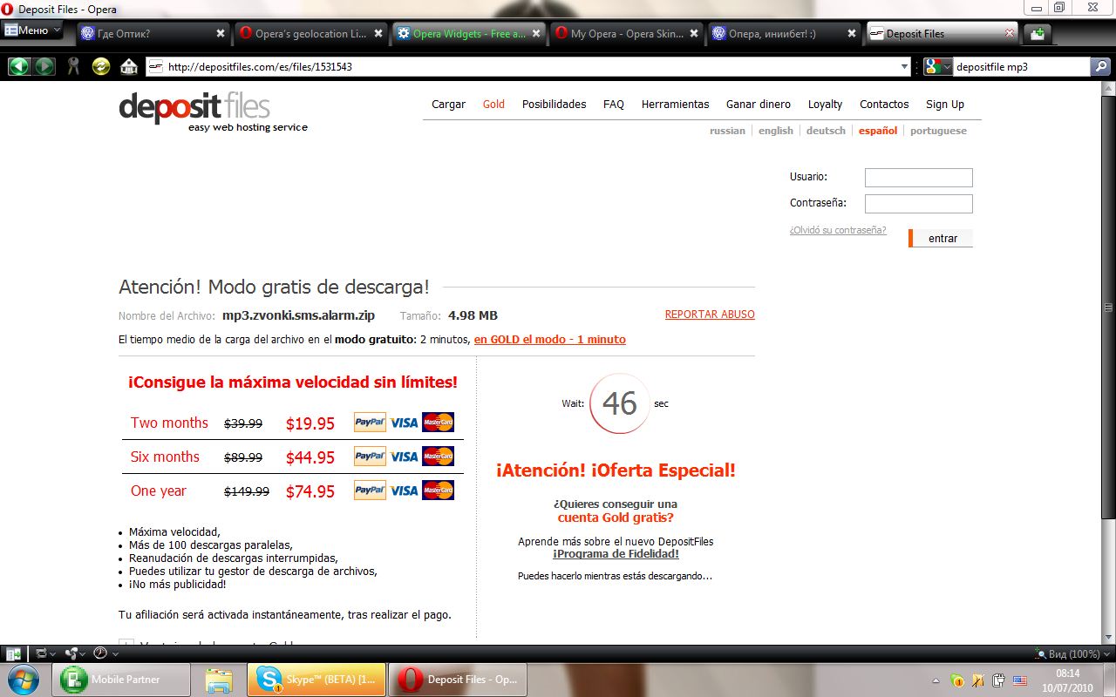Click the REPORTAR ABUSO link
Screen dimensions: 1116x697
pyautogui.click(x=710, y=315)
